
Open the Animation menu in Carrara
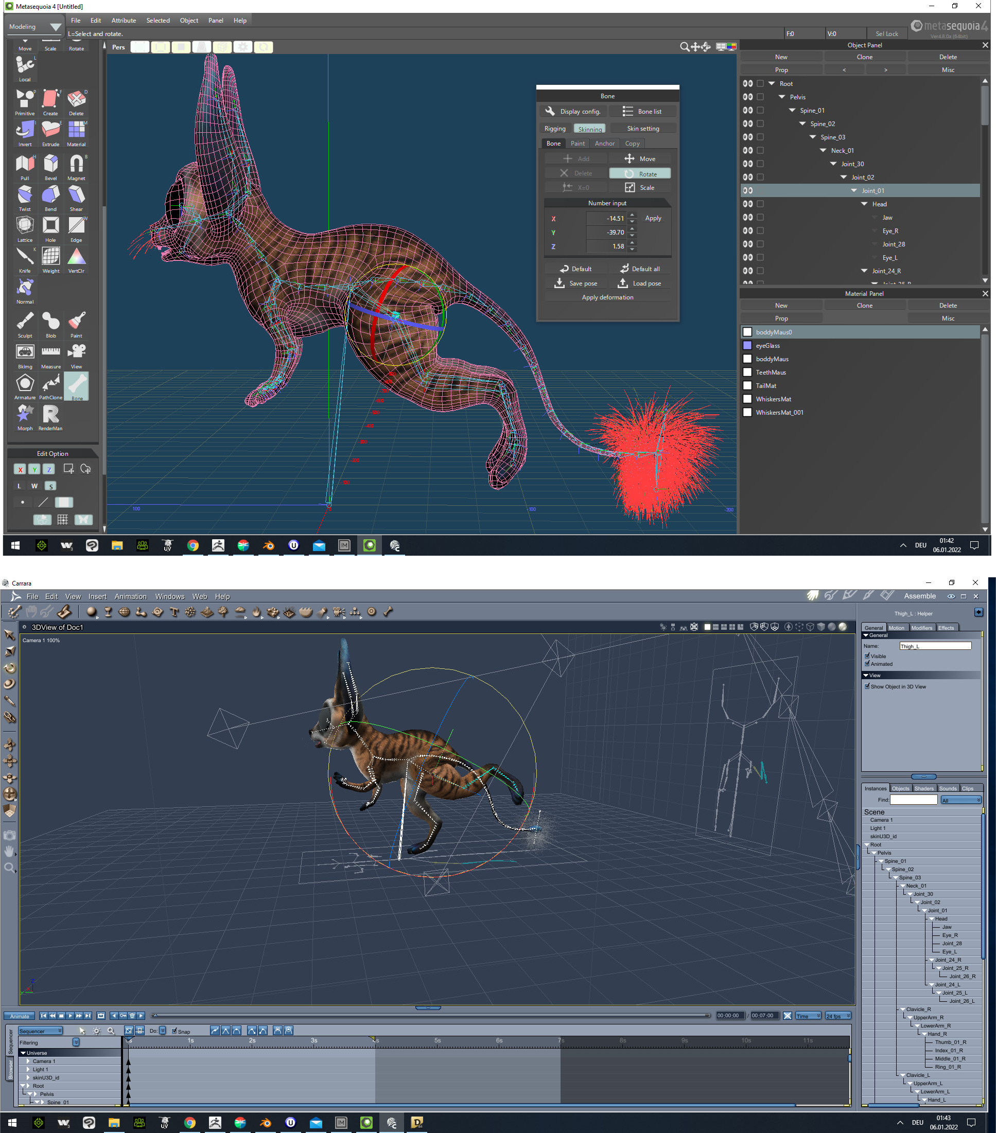[130, 596]
